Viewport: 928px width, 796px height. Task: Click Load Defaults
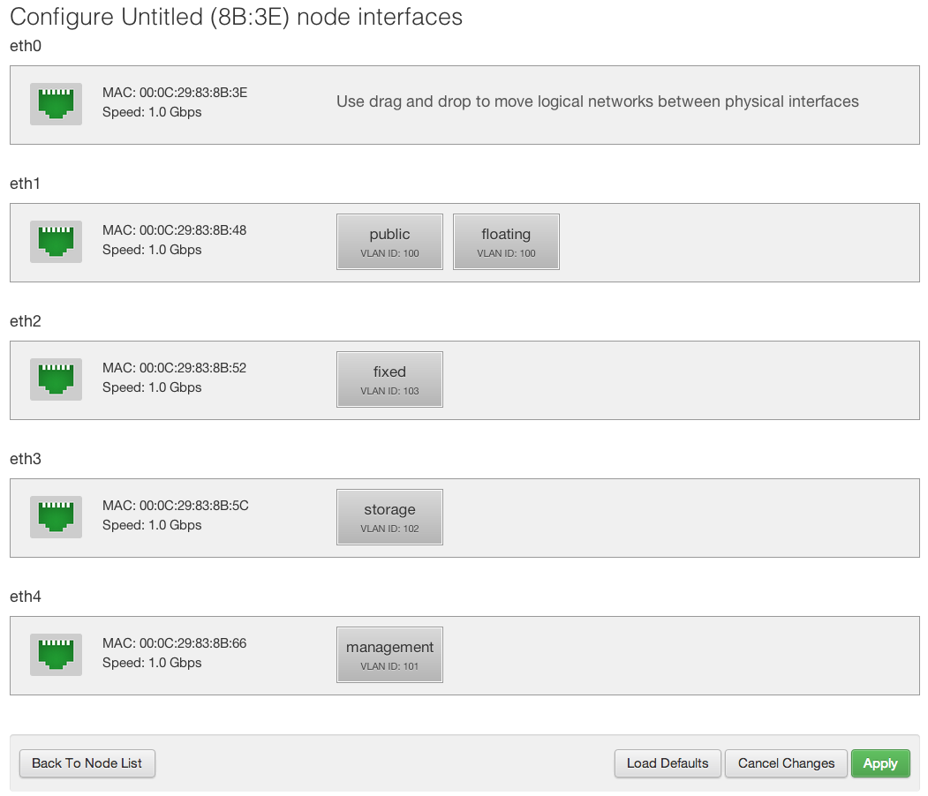pyautogui.click(x=668, y=763)
